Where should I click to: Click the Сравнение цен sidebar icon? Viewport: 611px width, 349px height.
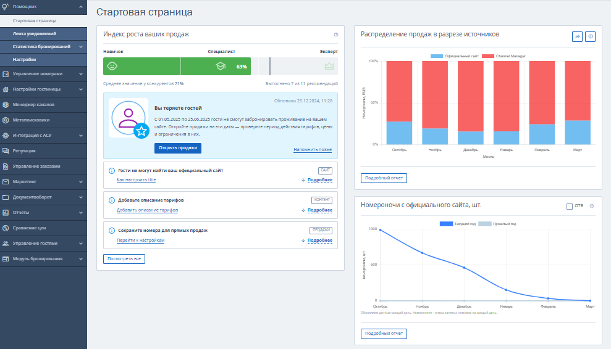[6, 228]
